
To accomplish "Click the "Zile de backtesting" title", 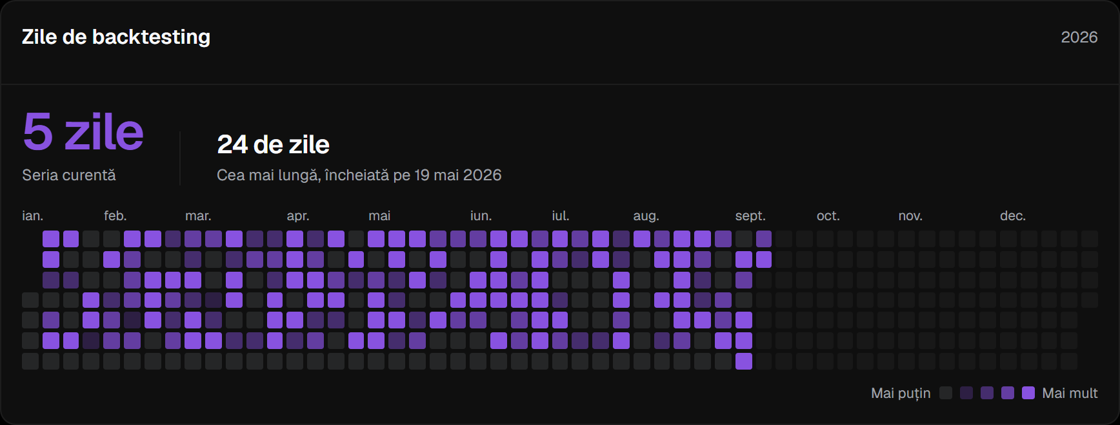I will [x=116, y=37].
